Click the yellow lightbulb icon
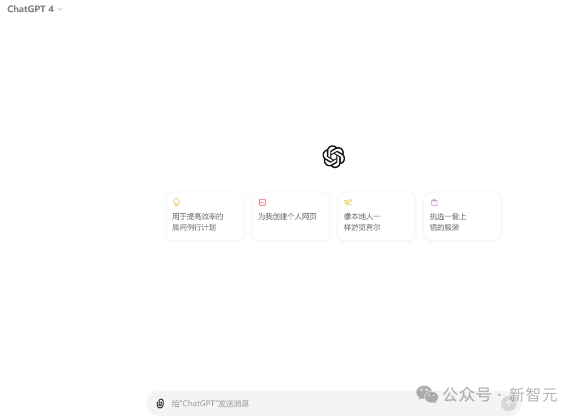The width and height of the screenshot is (576, 418). [x=177, y=203]
